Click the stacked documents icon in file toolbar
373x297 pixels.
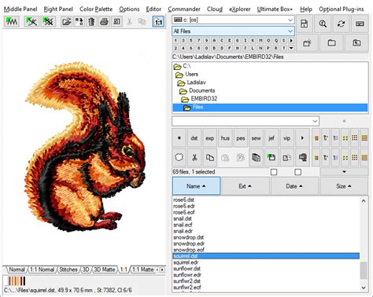(256, 157)
